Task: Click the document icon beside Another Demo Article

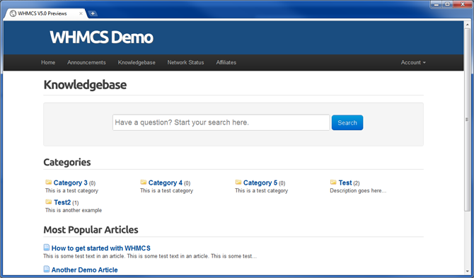Action: click(46, 269)
